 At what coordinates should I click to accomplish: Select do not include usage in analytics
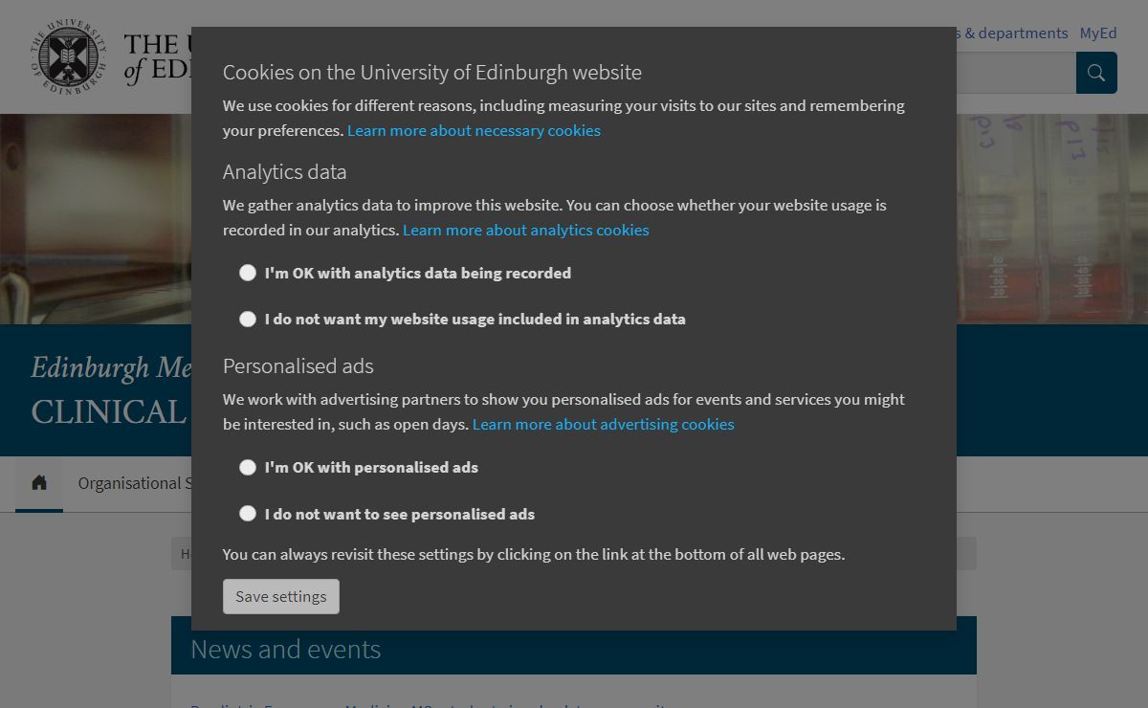click(248, 319)
